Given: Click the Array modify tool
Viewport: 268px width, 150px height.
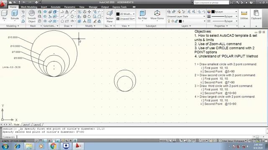Looking at the screenshot, I should (x=80, y=21).
